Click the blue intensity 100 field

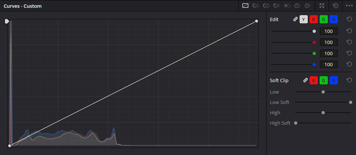[x=329, y=64]
